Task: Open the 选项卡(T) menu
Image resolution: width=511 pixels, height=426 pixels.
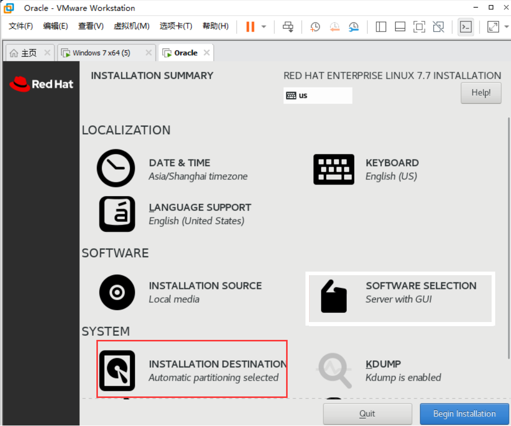Action: [175, 26]
